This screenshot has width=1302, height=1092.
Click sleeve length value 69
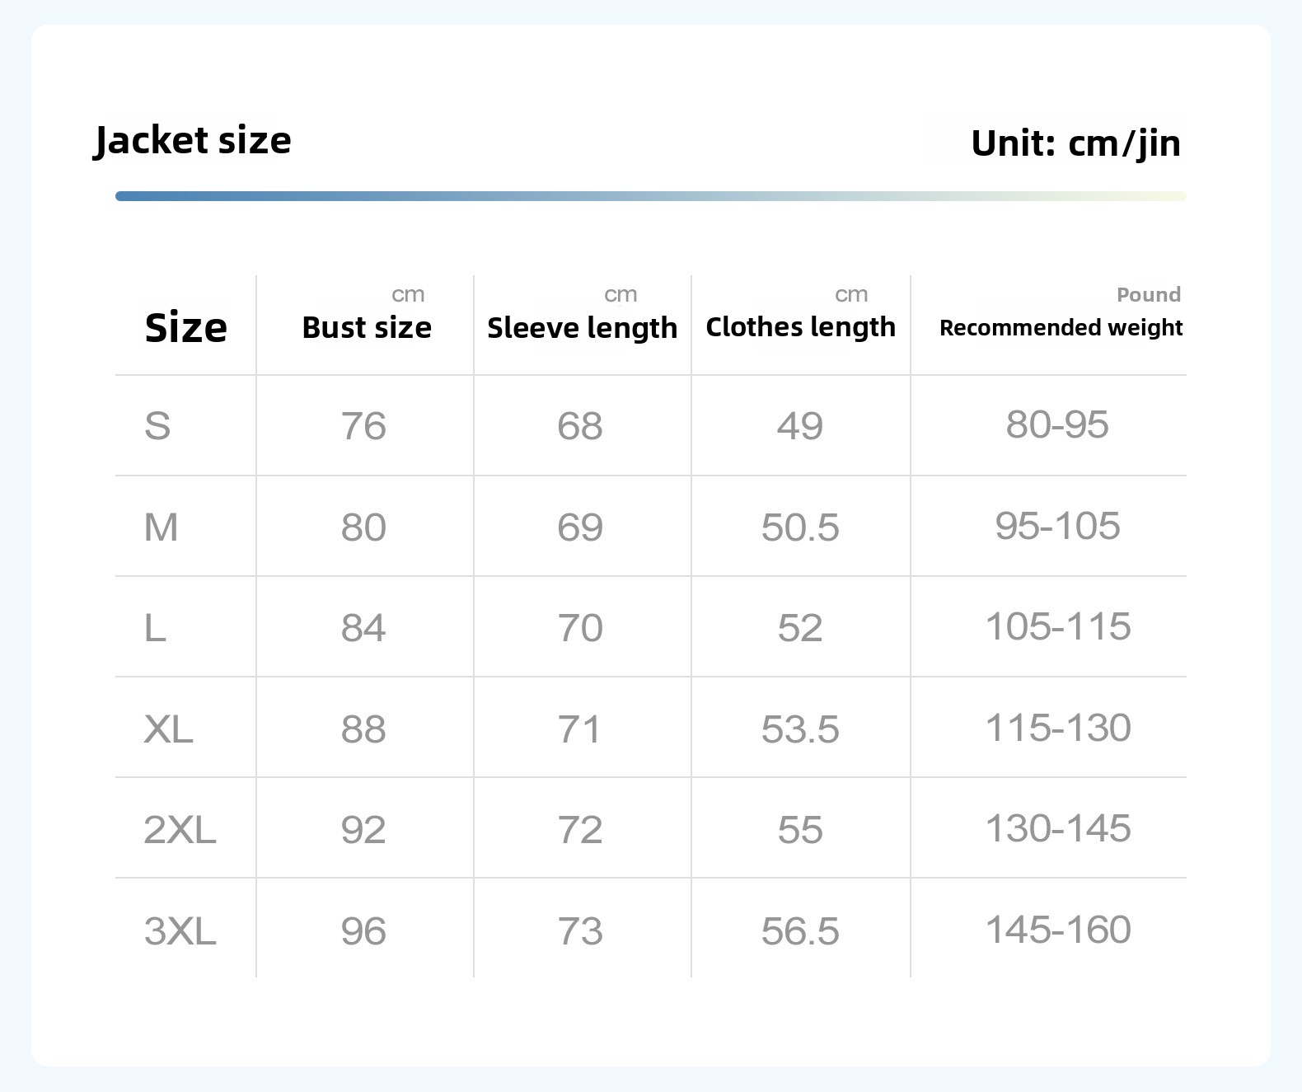(x=580, y=527)
